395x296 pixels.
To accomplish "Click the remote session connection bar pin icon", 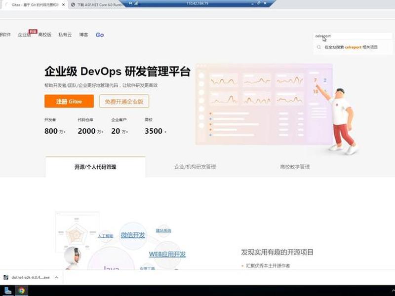I will pyautogui.click(x=130, y=3).
